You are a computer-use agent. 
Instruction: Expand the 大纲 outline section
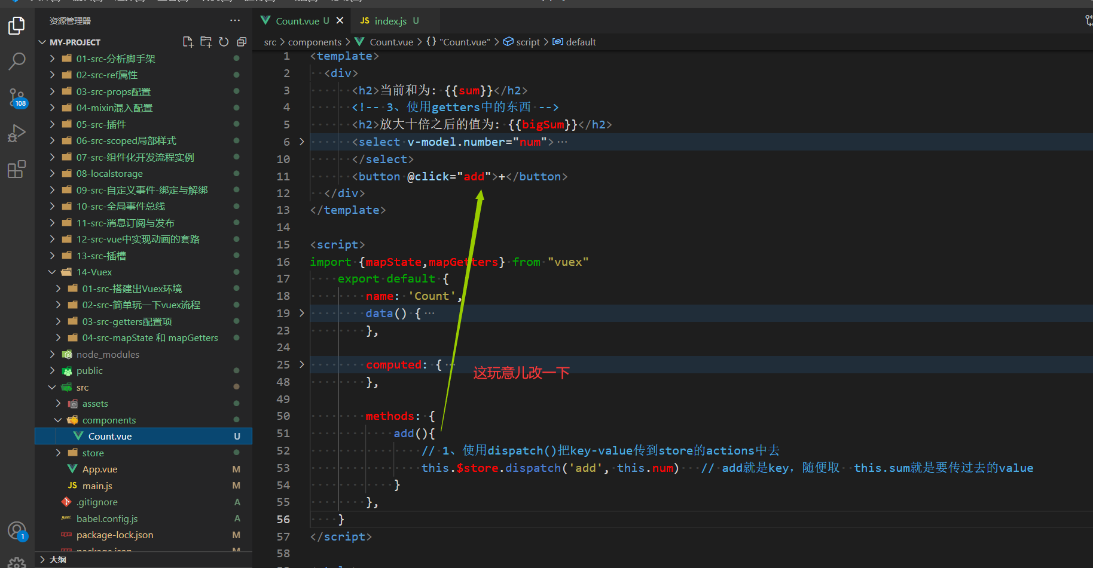point(42,560)
